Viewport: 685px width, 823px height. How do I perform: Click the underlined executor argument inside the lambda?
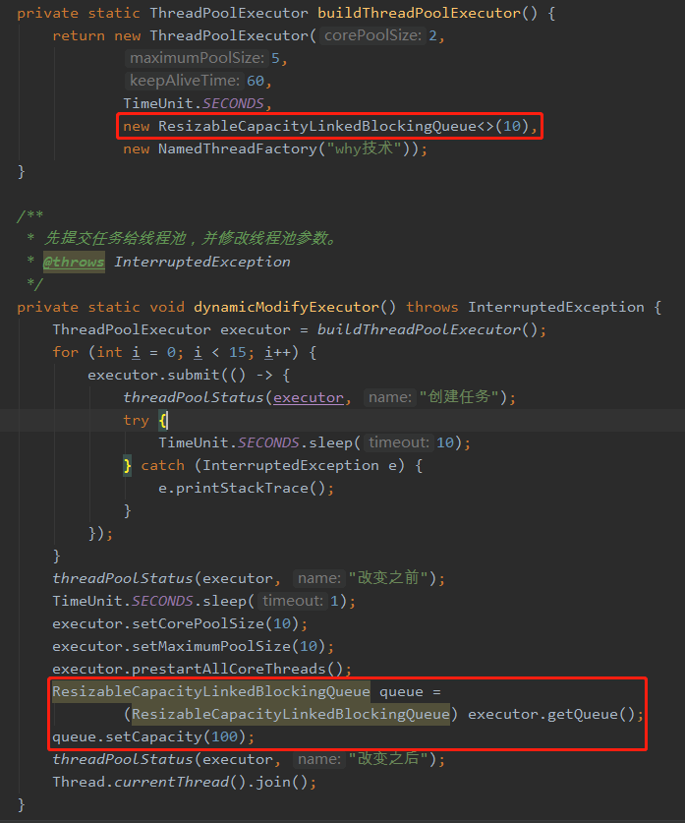(309, 398)
